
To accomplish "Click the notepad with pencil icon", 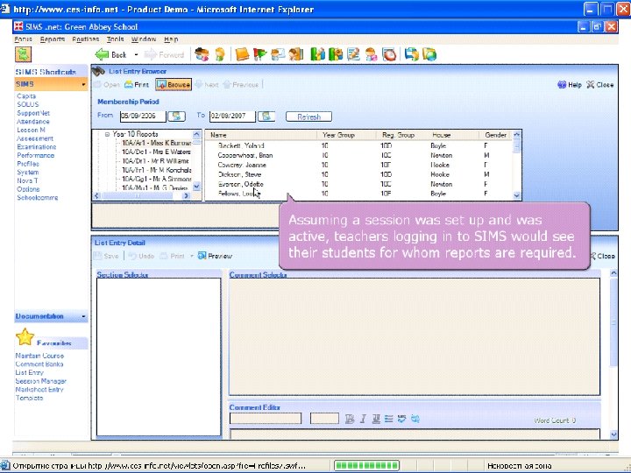I will coord(353,54).
